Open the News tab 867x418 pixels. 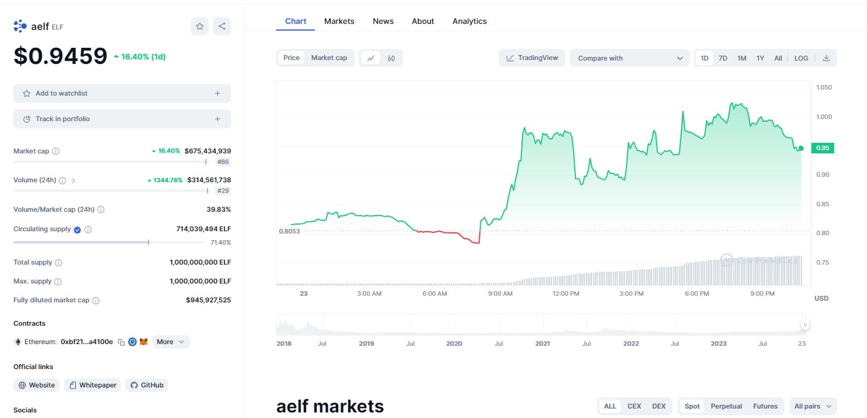click(383, 21)
